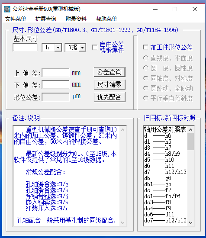Click text '红装压入选:H/r' in notes
Screen dimensions: 206x238
point(47,209)
